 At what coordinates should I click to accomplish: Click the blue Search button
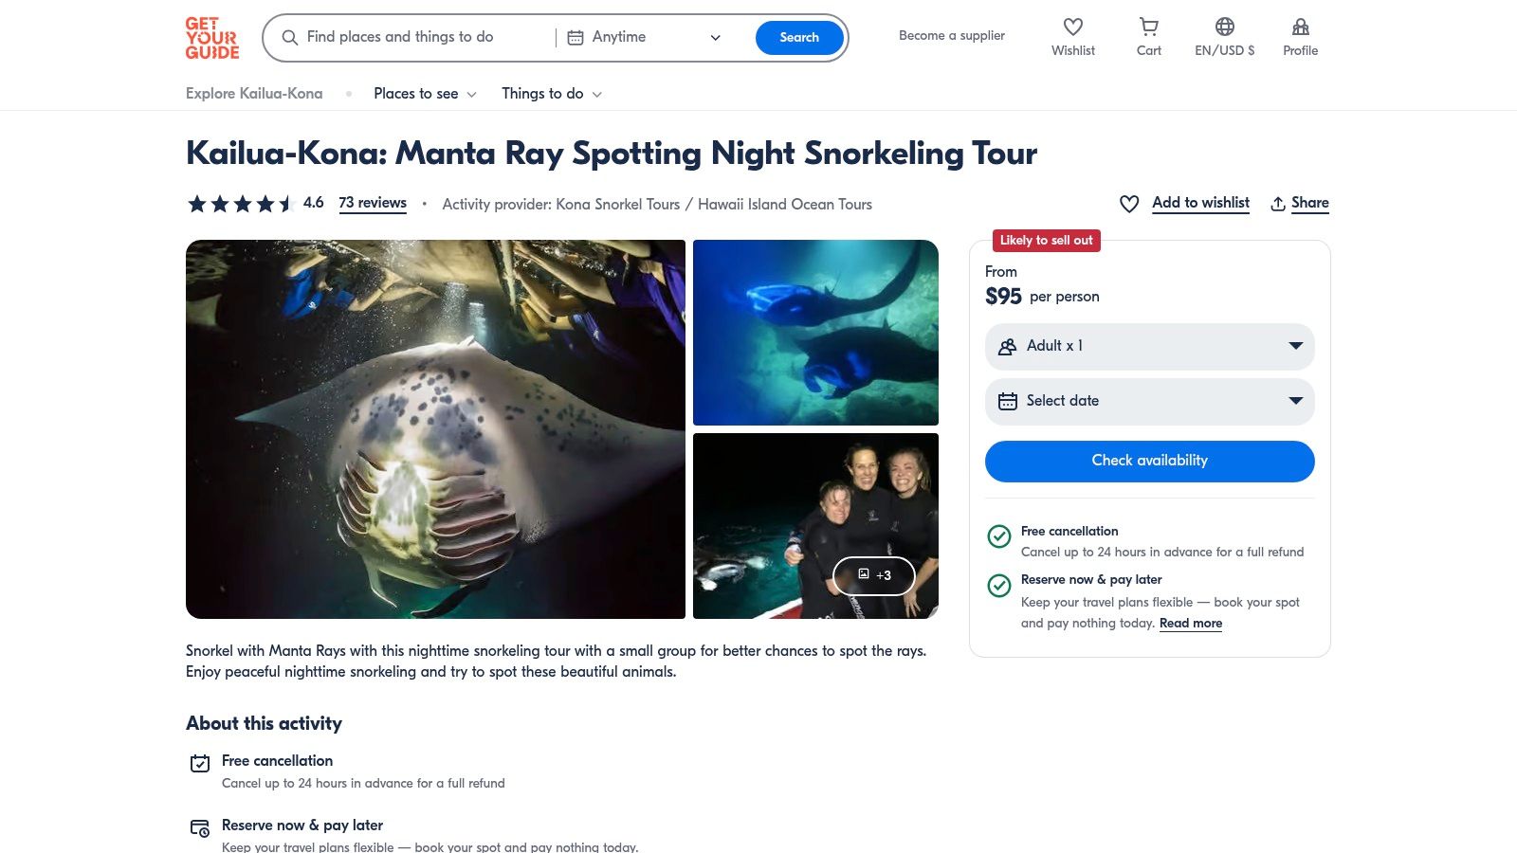pos(798,38)
